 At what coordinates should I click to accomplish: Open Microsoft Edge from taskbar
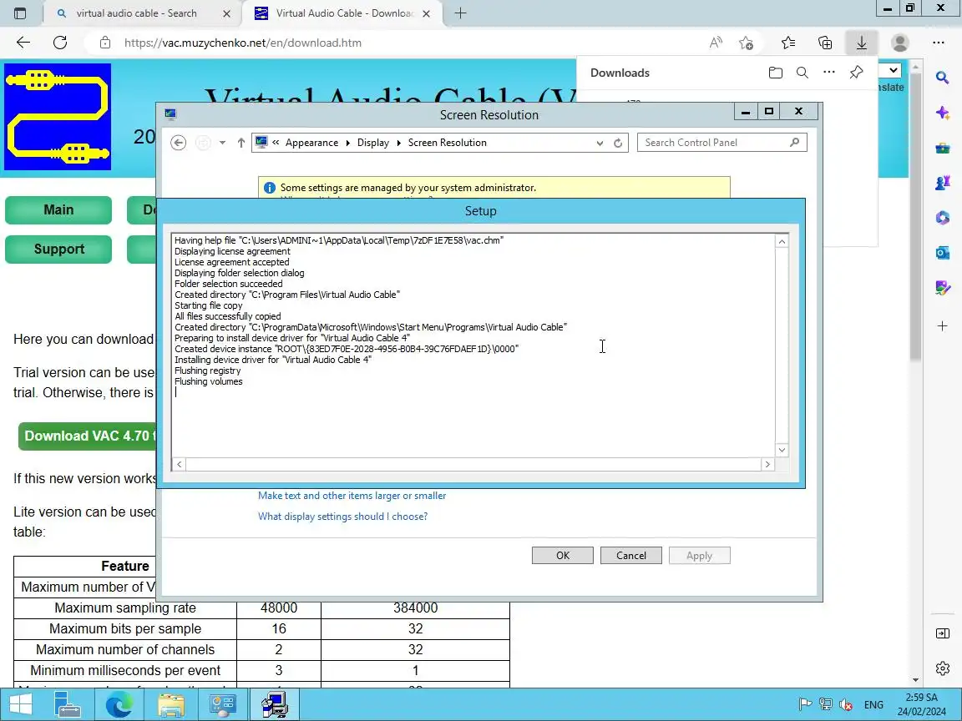(119, 704)
